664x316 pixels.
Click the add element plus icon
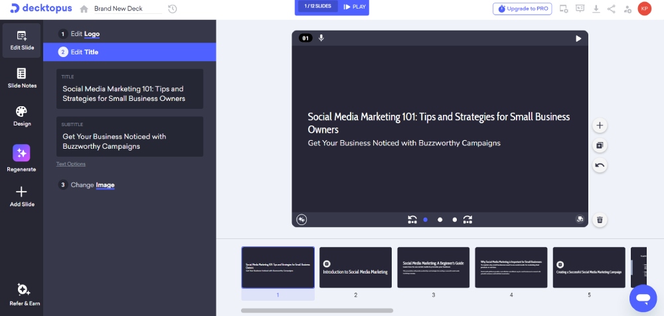[x=600, y=125]
